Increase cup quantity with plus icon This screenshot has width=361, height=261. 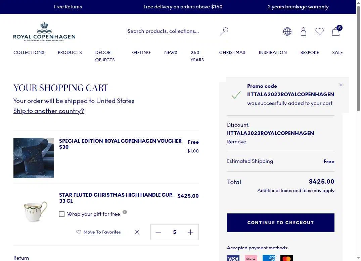[191, 232]
